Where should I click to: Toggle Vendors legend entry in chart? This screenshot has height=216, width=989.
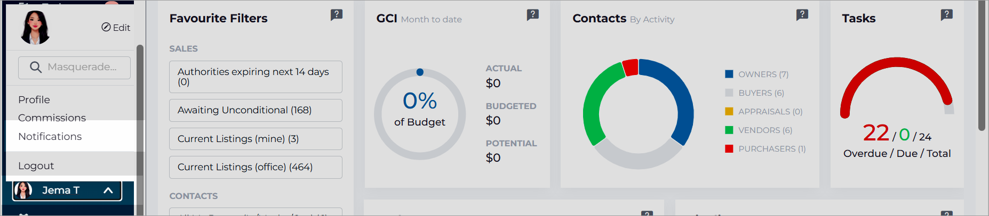pos(759,130)
